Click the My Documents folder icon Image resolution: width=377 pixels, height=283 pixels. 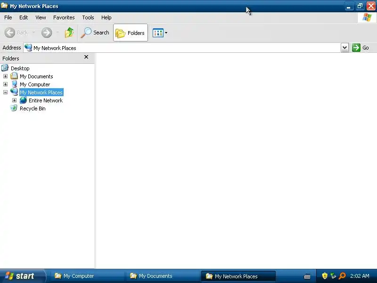click(x=14, y=76)
